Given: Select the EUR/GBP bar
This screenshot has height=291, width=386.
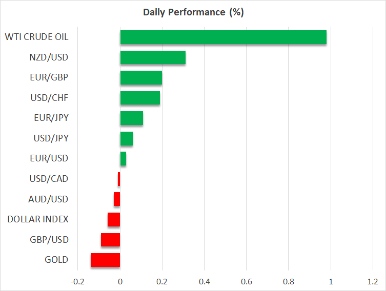Looking at the screenshot, I should pos(141,78).
